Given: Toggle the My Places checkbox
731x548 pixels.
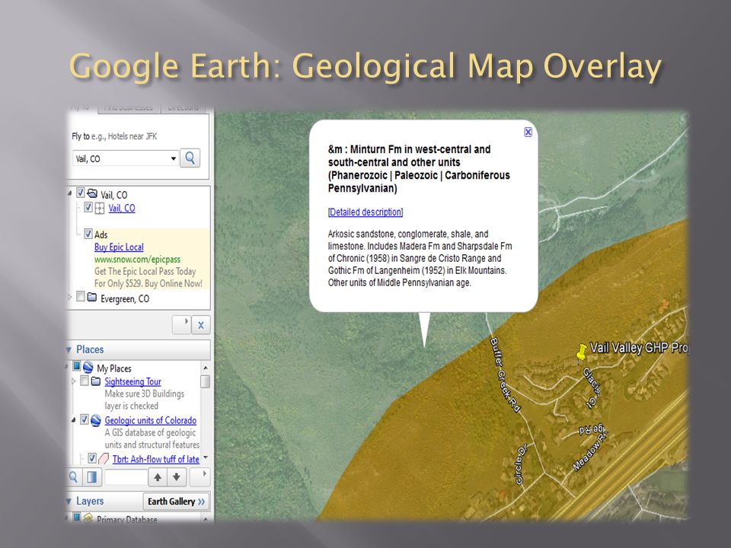Looking at the screenshot, I should click(x=76, y=366).
